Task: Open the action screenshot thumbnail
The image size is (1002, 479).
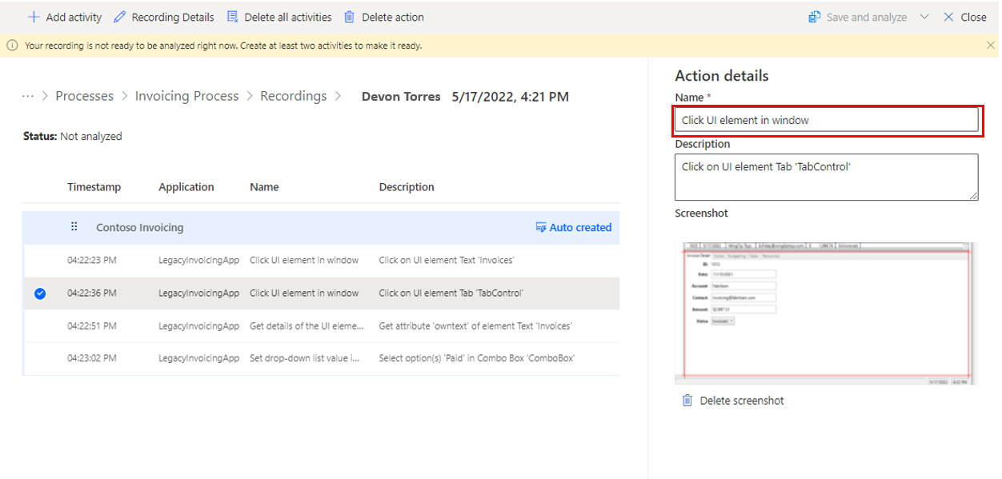Action: click(x=828, y=313)
